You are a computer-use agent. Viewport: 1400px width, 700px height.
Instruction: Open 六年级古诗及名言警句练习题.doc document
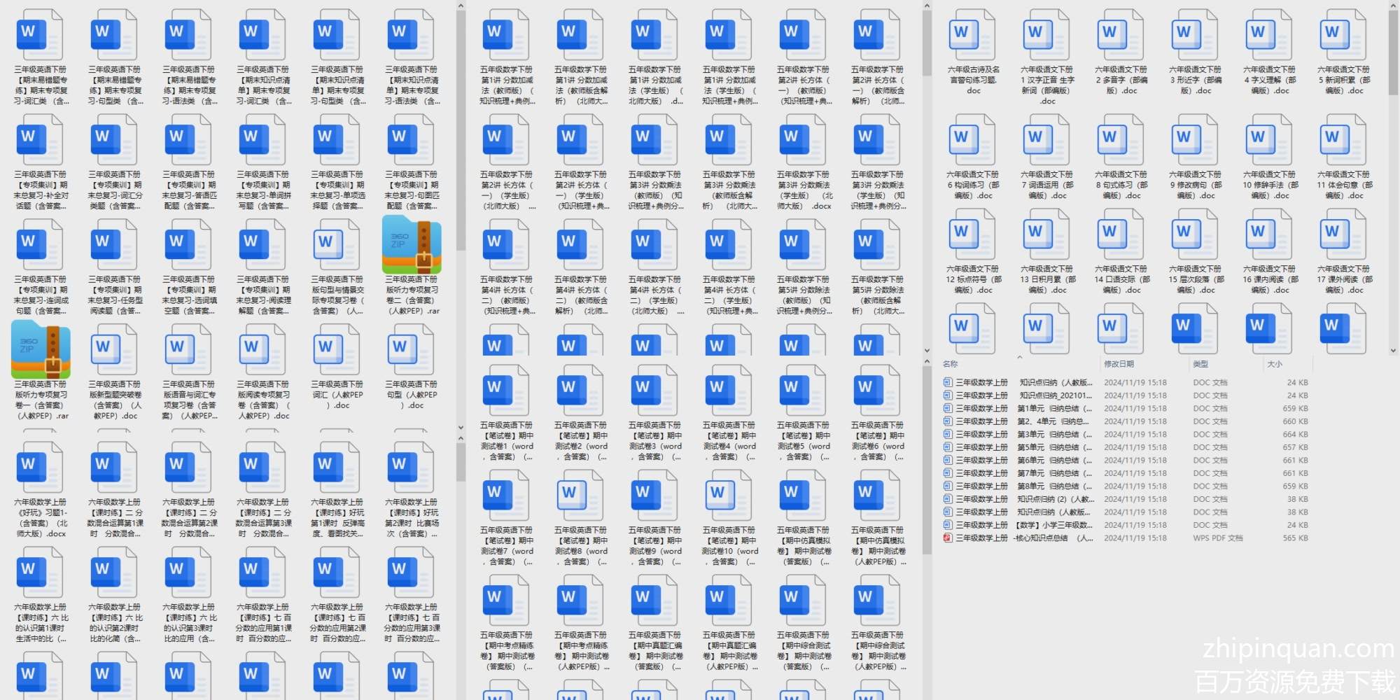[973, 35]
